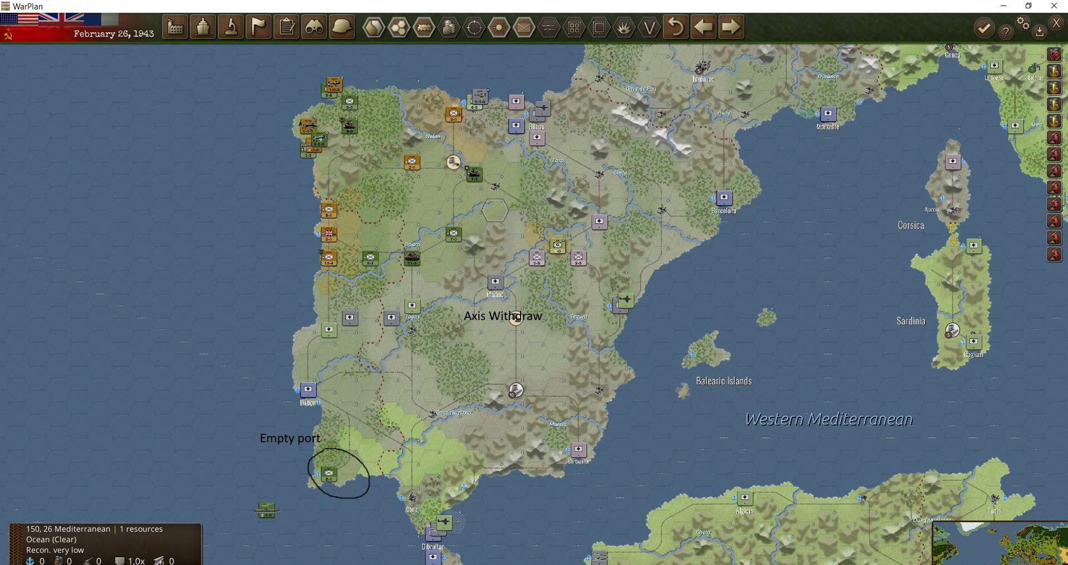The width and height of the screenshot is (1068, 565).
Task: Open the army helmet unit list
Action: (x=342, y=27)
